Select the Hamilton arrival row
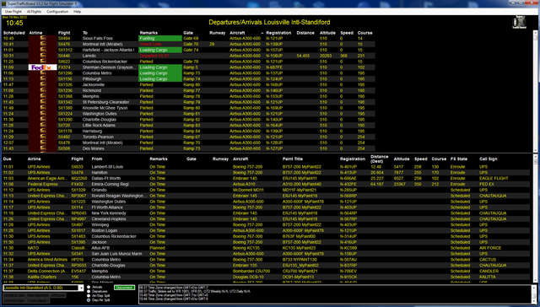This screenshot has width=540, height=307. point(266,172)
